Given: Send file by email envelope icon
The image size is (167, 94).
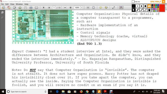Looking at the screenshot, I should (x=37, y=8).
